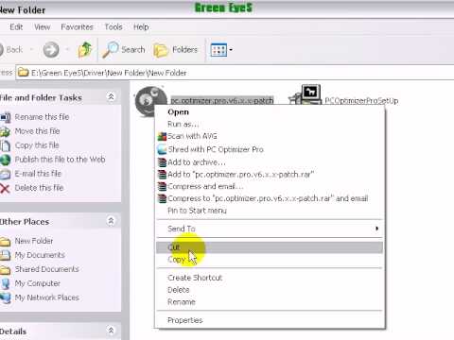Image resolution: width=454 pixels, height=340 pixels.
Task: Click Publish this file to the Web link
Action: click(x=60, y=160)
